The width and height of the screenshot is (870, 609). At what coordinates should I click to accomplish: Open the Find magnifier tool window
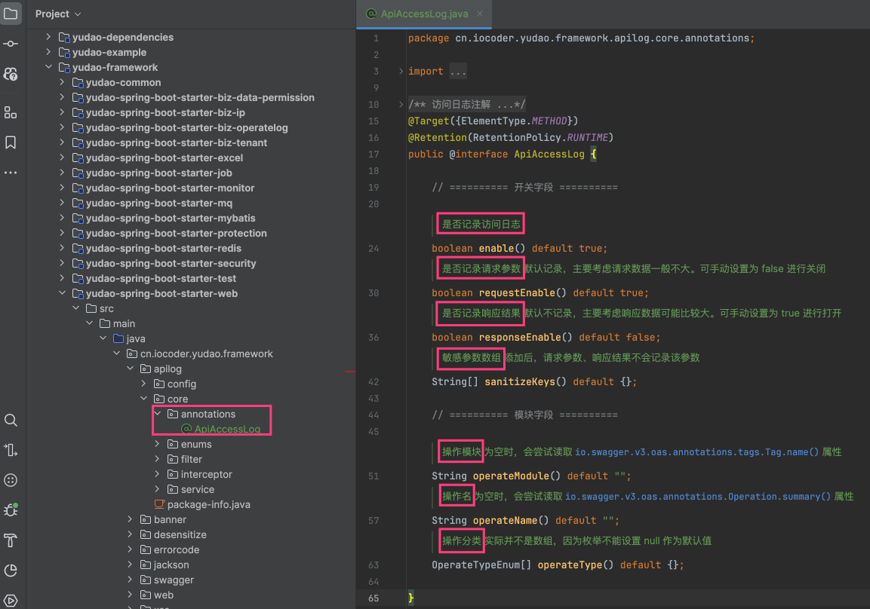tap(11, 420)
